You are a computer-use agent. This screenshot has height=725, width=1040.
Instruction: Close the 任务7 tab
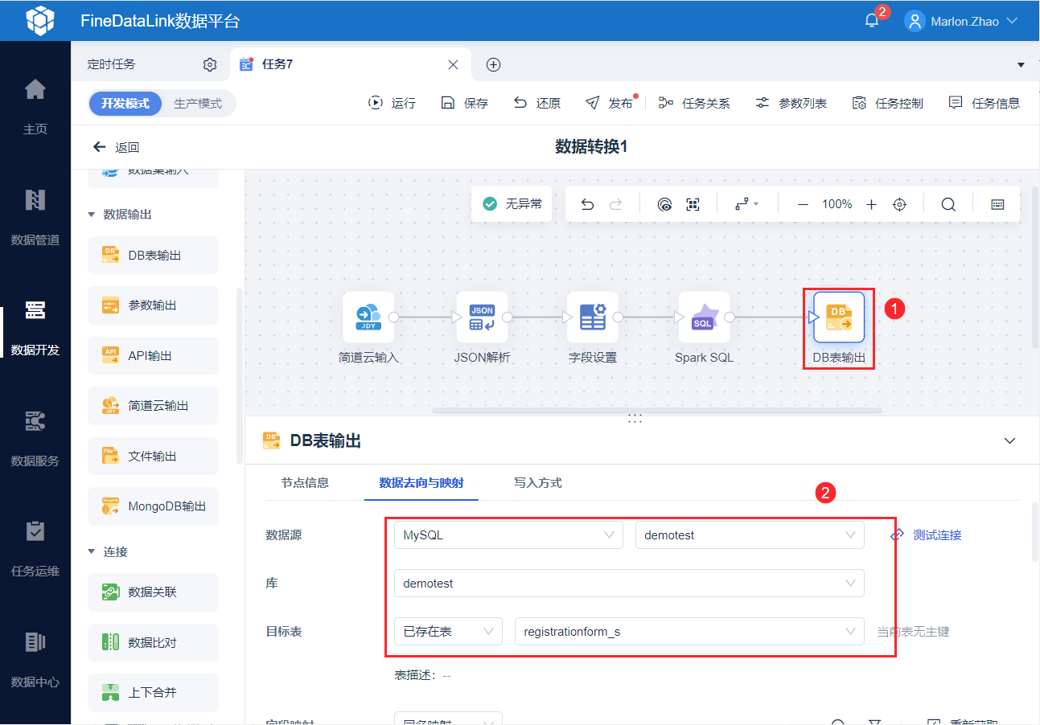454,64
